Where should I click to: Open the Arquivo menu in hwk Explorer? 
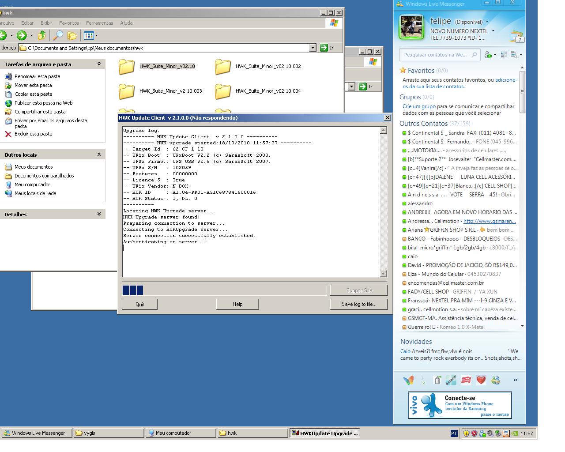coord(7,23)
